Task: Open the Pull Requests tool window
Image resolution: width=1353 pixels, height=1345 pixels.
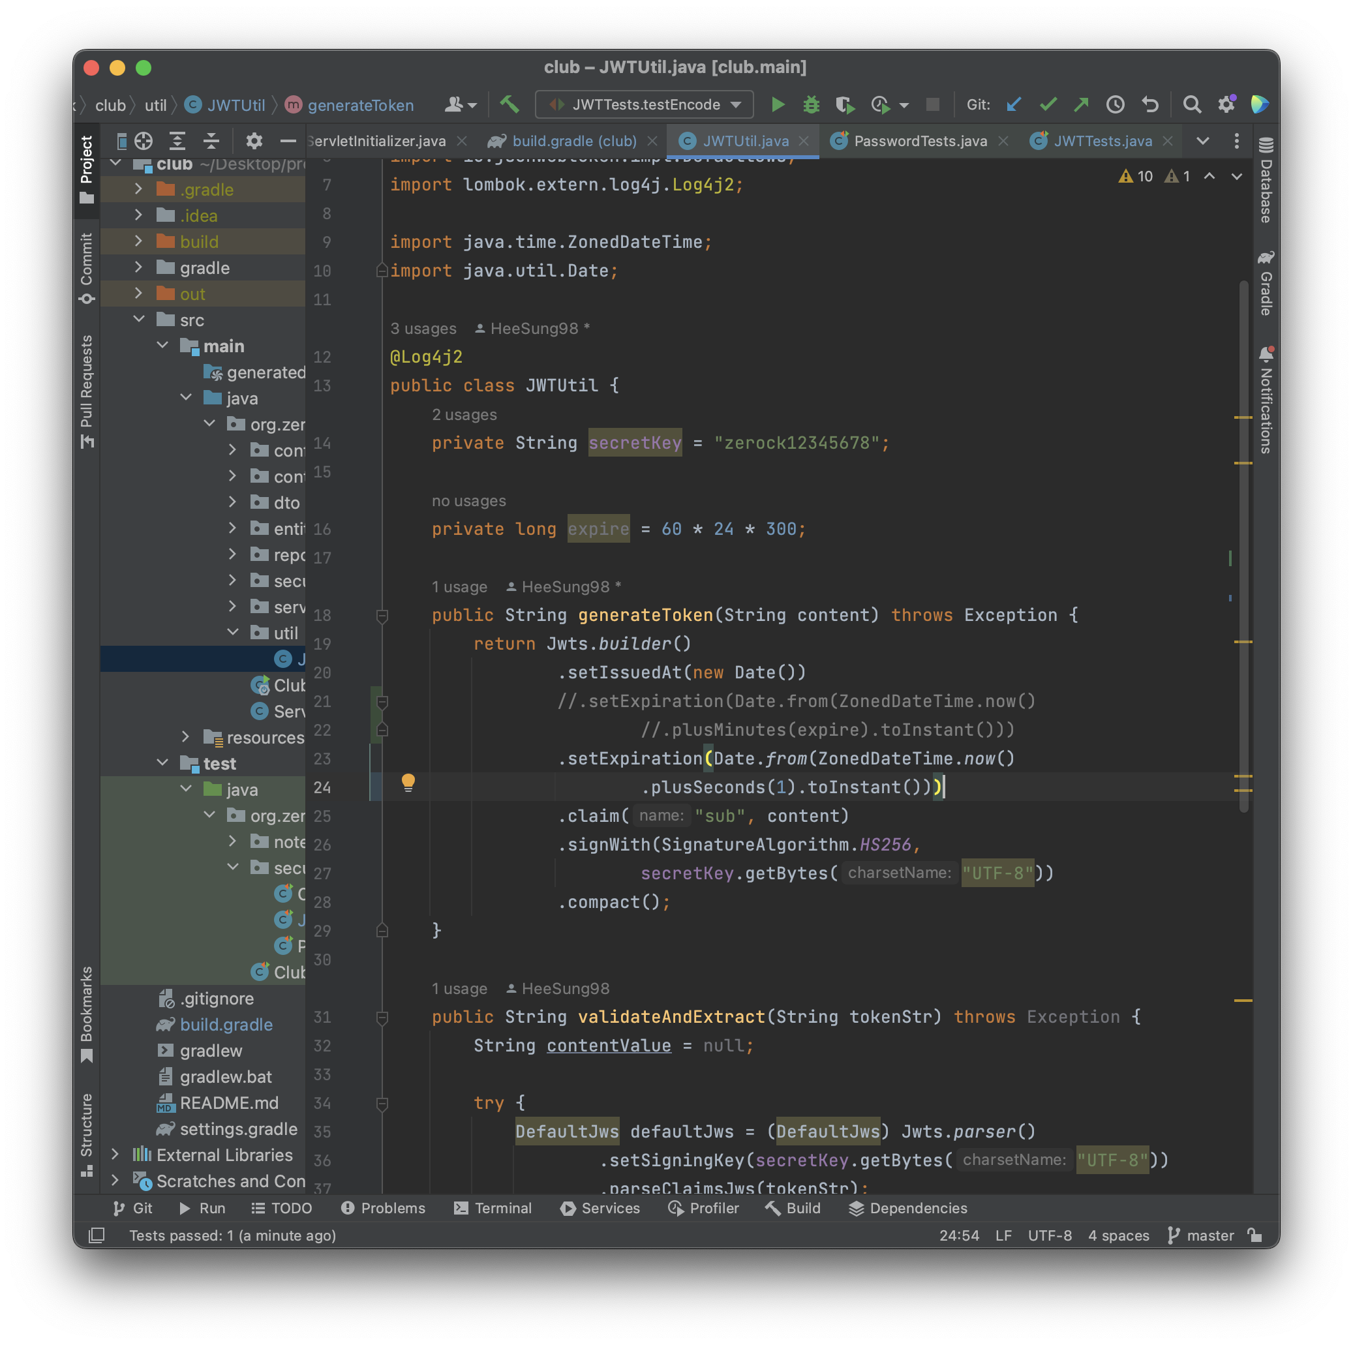Action: coord(86,392)
